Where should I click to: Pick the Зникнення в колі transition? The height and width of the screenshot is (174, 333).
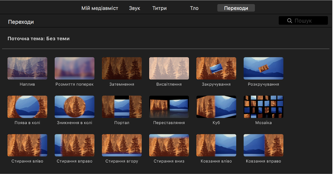pyautogui.click(x=74, y=107)
